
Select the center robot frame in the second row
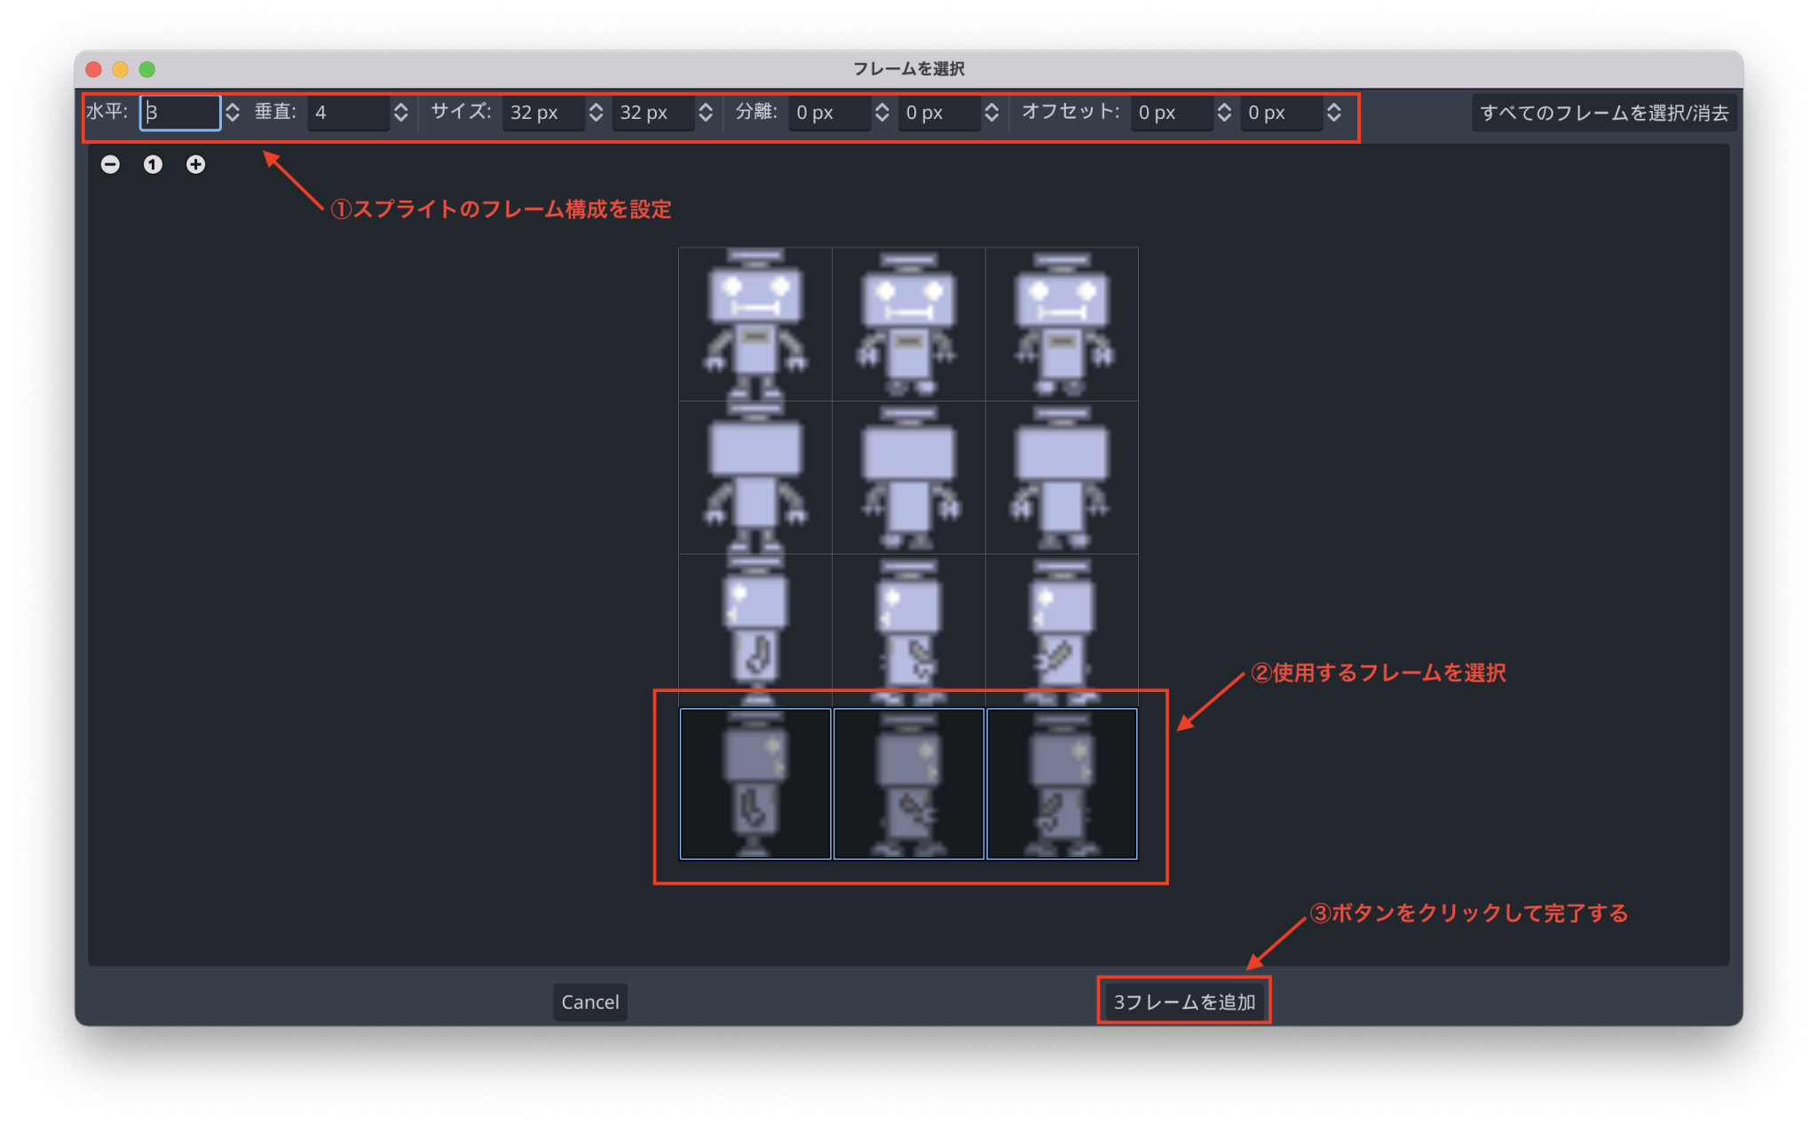click(908, 477)
